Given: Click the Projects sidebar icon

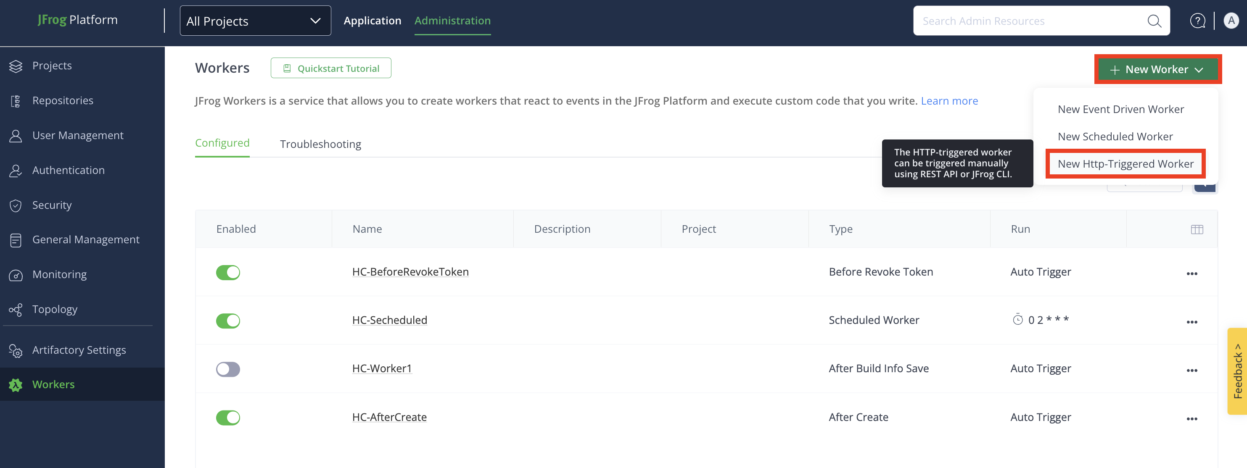Looking at the screenshot, I should pos(16,66).
